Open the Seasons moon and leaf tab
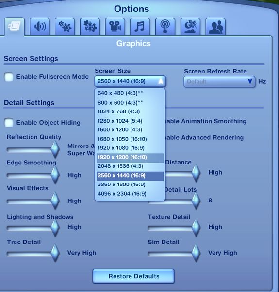This screenshot has height=292, width=279. [191, 26]
